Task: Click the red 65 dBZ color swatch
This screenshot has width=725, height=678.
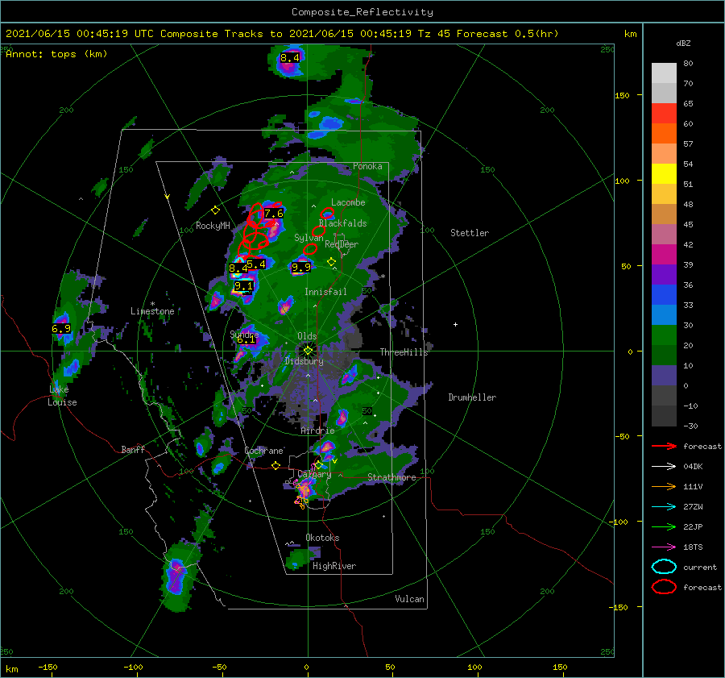Action: (664, 114)
